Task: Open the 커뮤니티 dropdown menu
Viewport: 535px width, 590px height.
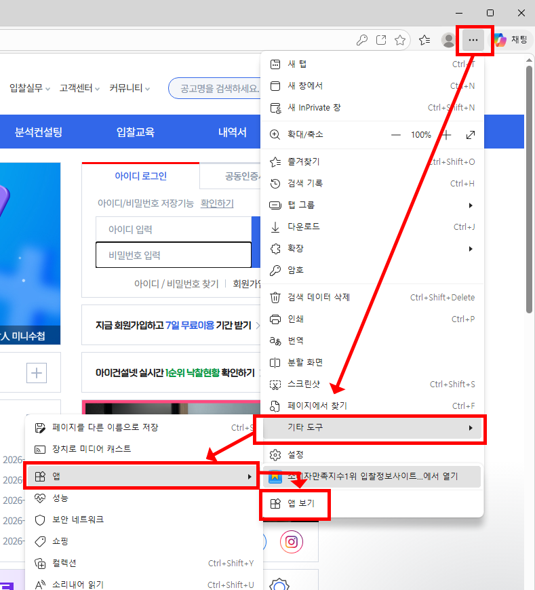Action: pyautogui.click(x=129, y=88)
